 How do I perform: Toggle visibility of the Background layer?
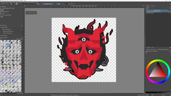pyautogui.click(x=146, y=13)
